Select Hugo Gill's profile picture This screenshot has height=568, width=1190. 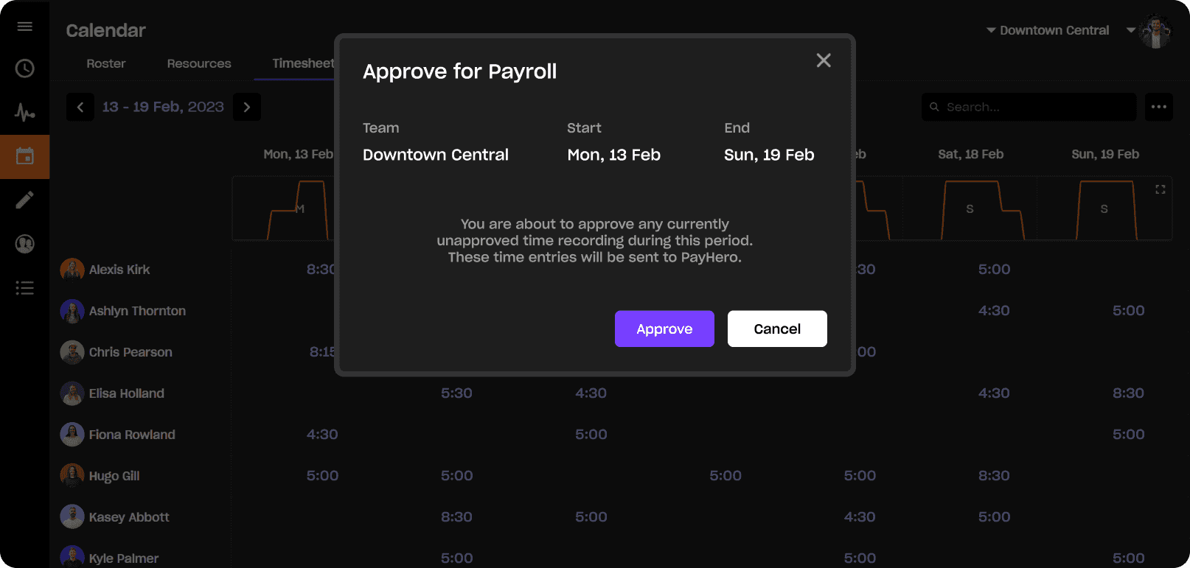point(72,475)
